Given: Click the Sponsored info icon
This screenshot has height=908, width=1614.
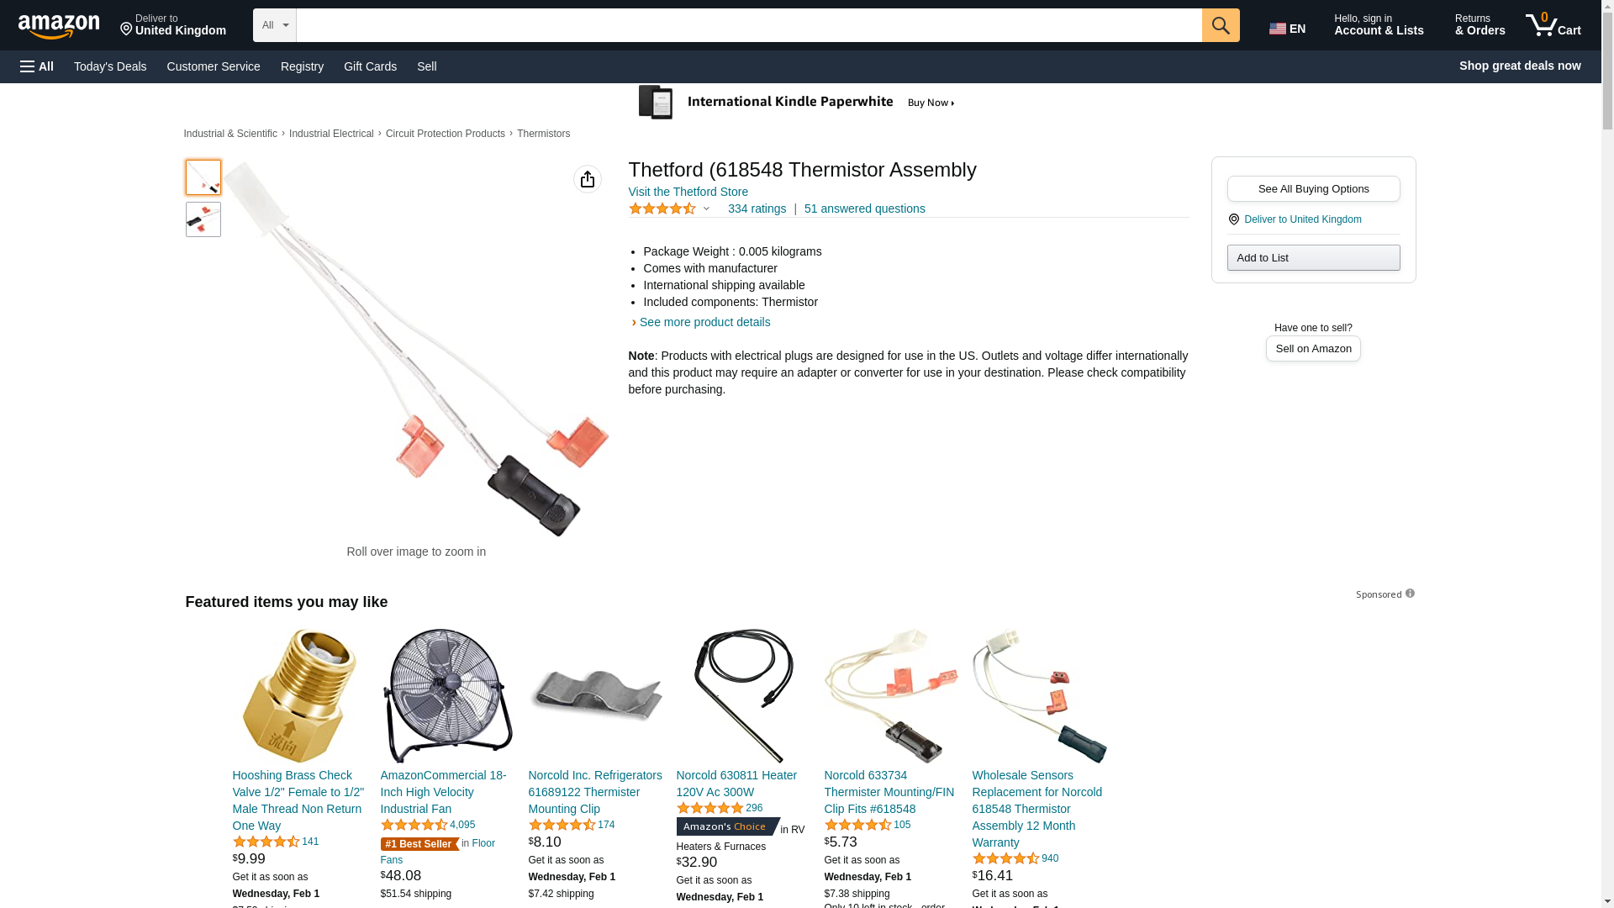Looking at the screenshot, I should [1410, 594].
